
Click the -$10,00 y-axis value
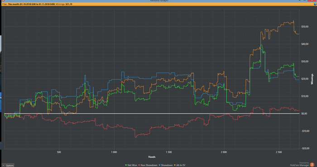point(305,131)
